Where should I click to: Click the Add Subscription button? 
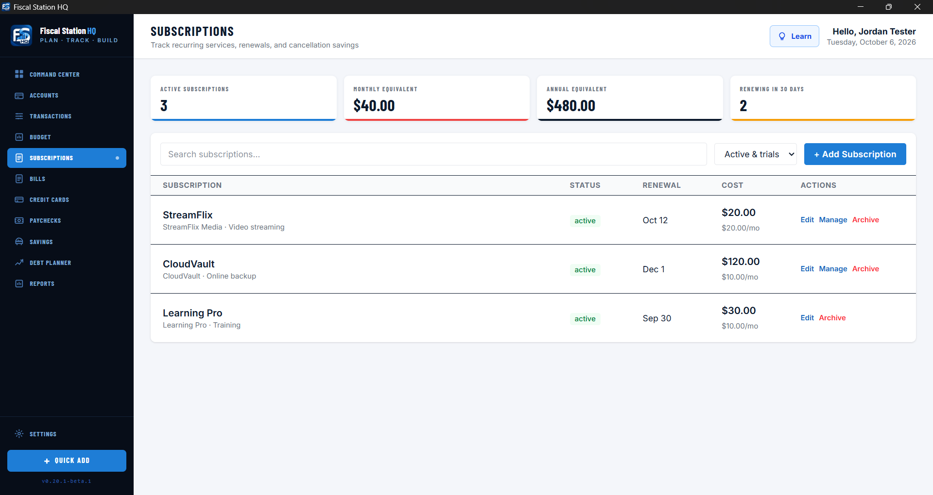click(855, 154)
